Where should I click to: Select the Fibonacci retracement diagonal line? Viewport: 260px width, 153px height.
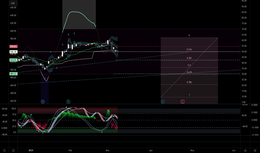tap(189, 68)
